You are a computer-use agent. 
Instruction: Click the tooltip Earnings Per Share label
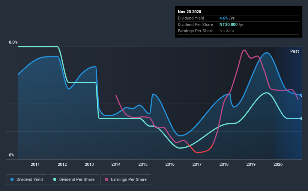(195, 31)
